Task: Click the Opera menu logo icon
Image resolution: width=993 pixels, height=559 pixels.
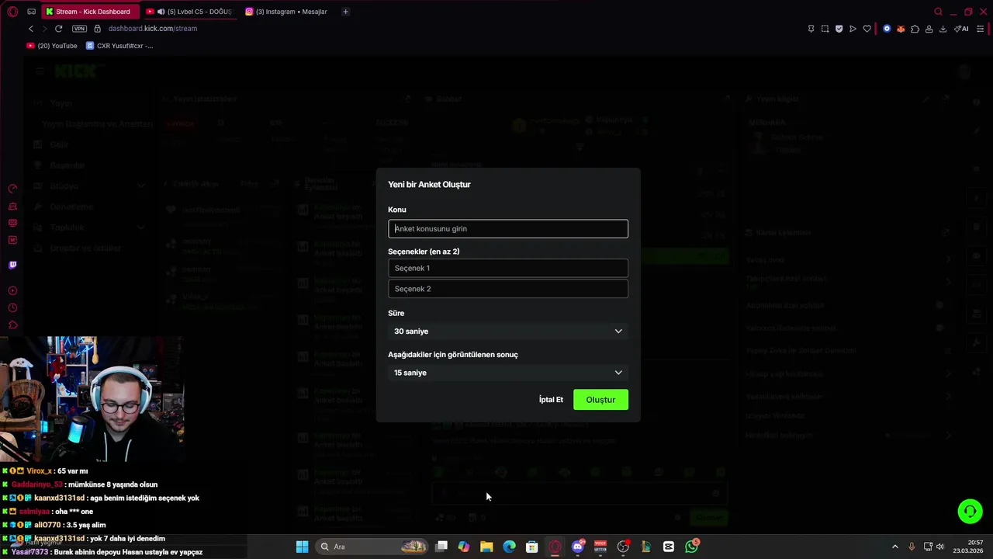Action: tap(12, 12)
